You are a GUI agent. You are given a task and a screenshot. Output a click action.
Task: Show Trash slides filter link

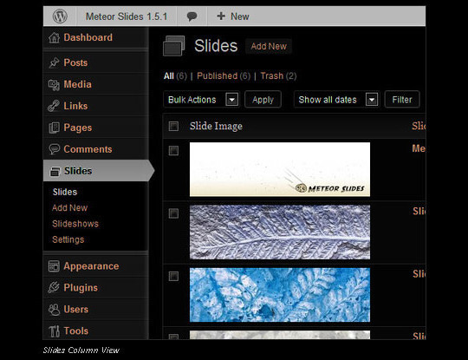272,75
